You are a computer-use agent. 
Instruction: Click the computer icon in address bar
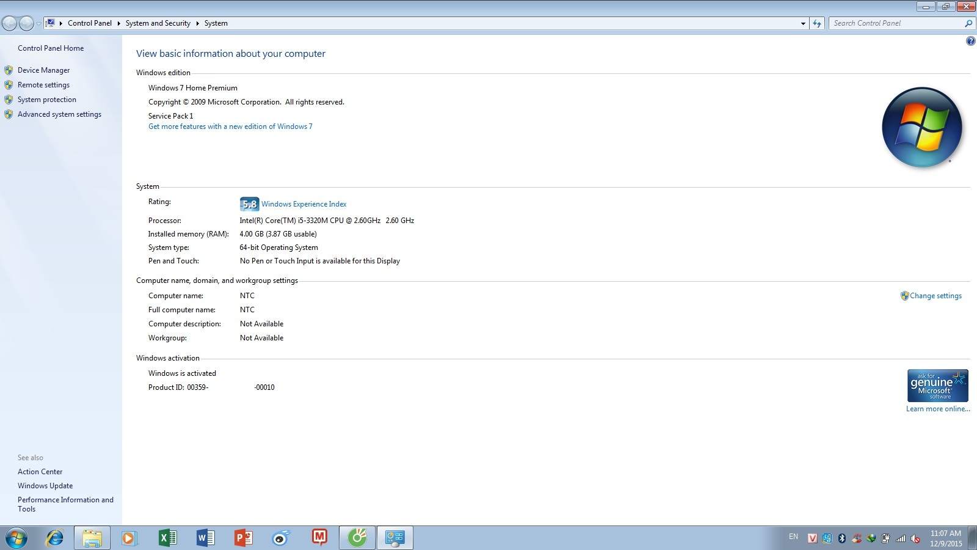coord(50,23)
